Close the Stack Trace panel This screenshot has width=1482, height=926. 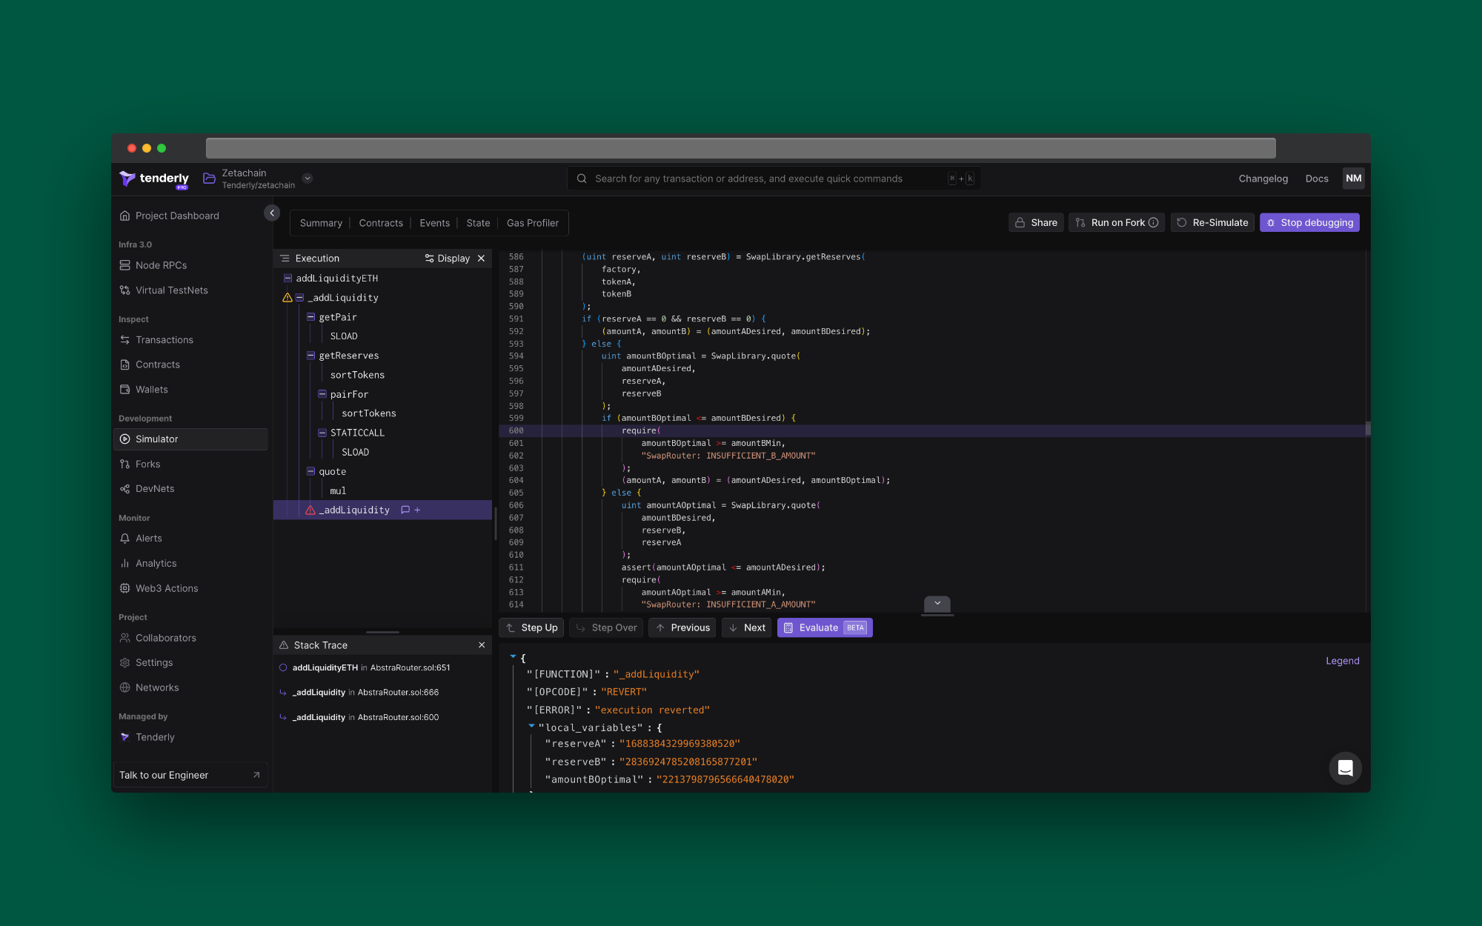tap(482, 645)
